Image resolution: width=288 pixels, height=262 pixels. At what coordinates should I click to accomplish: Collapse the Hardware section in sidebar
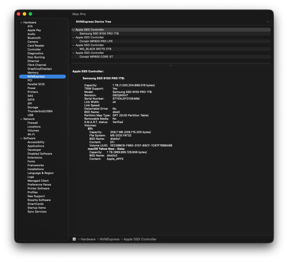(x=21, y=23)
